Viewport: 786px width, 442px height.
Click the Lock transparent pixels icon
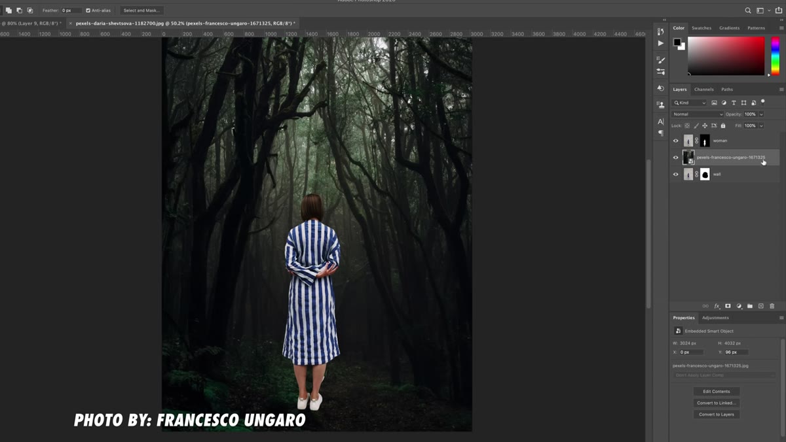[687, 126]
